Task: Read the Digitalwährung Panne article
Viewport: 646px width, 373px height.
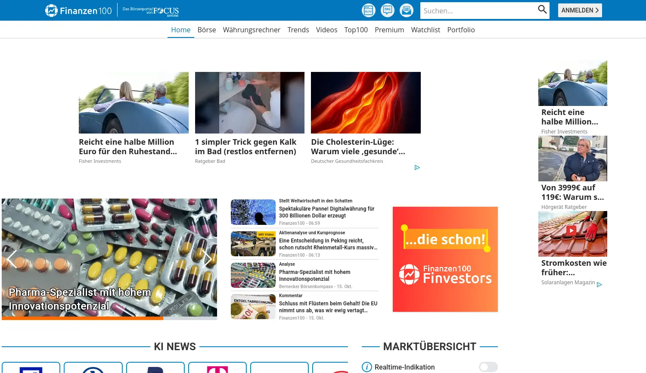Action: pyautogui.click(x=326, y=212)
